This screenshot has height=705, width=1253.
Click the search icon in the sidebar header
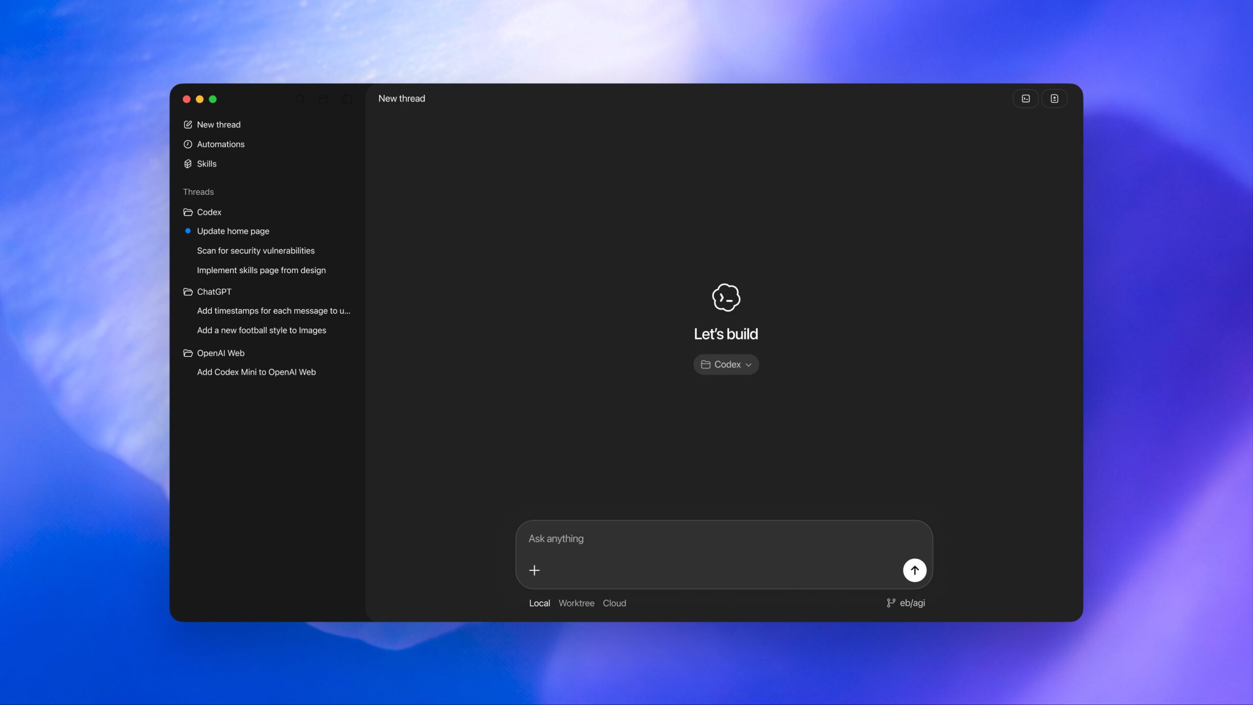click(300, 99)
